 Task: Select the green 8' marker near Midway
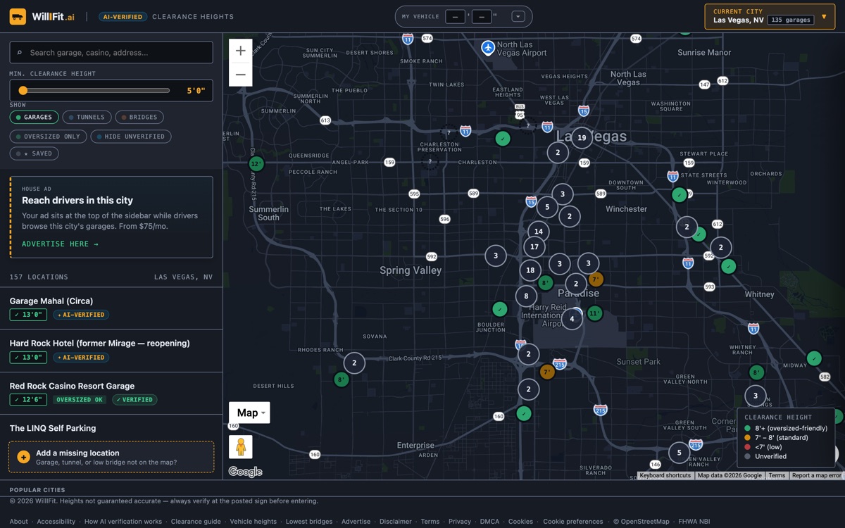point(756,372)
